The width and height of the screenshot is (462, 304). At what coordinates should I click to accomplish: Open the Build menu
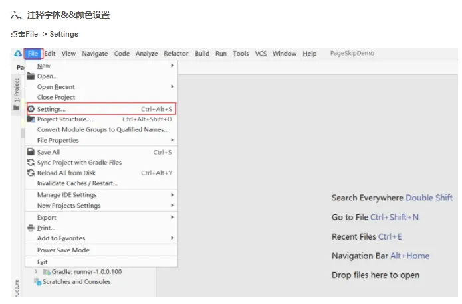click(202, 54)
